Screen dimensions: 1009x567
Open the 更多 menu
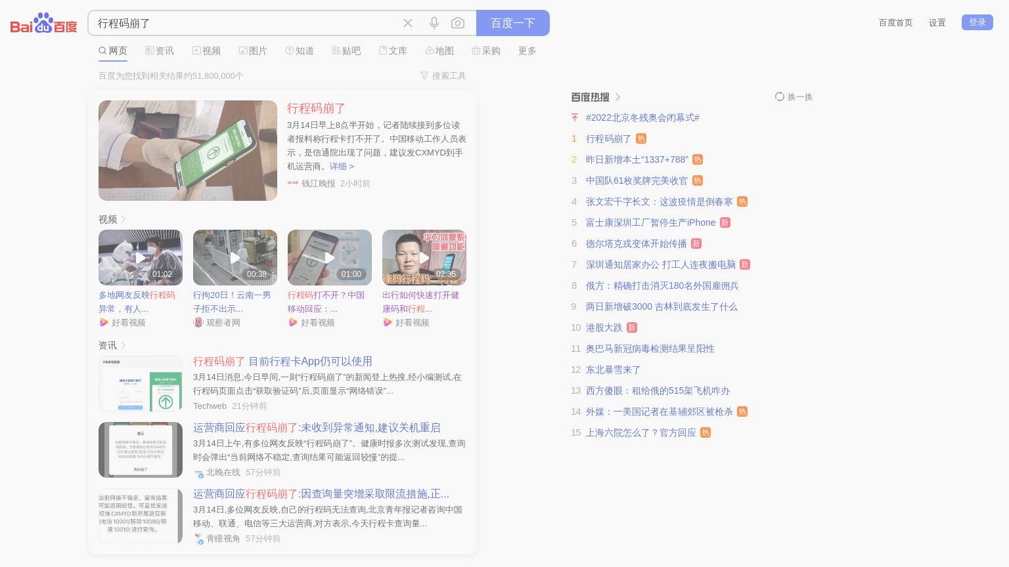(527, 51)
